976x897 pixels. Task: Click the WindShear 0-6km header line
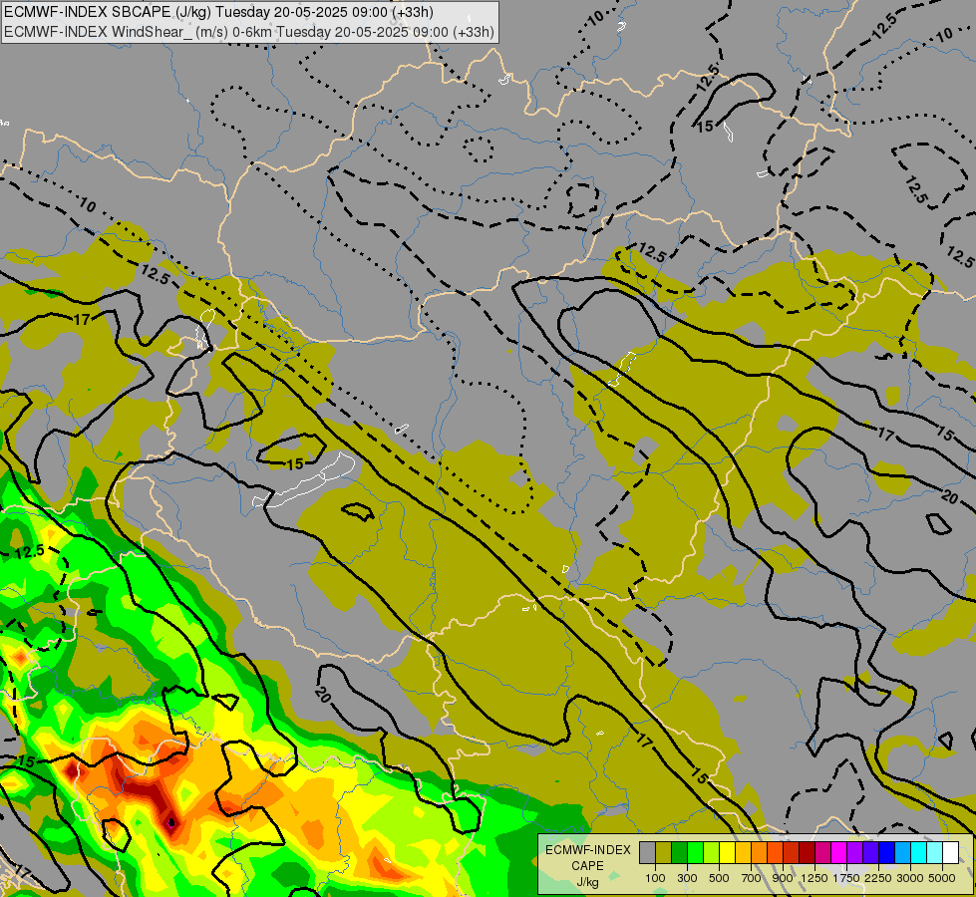click(x=249, y=32)
